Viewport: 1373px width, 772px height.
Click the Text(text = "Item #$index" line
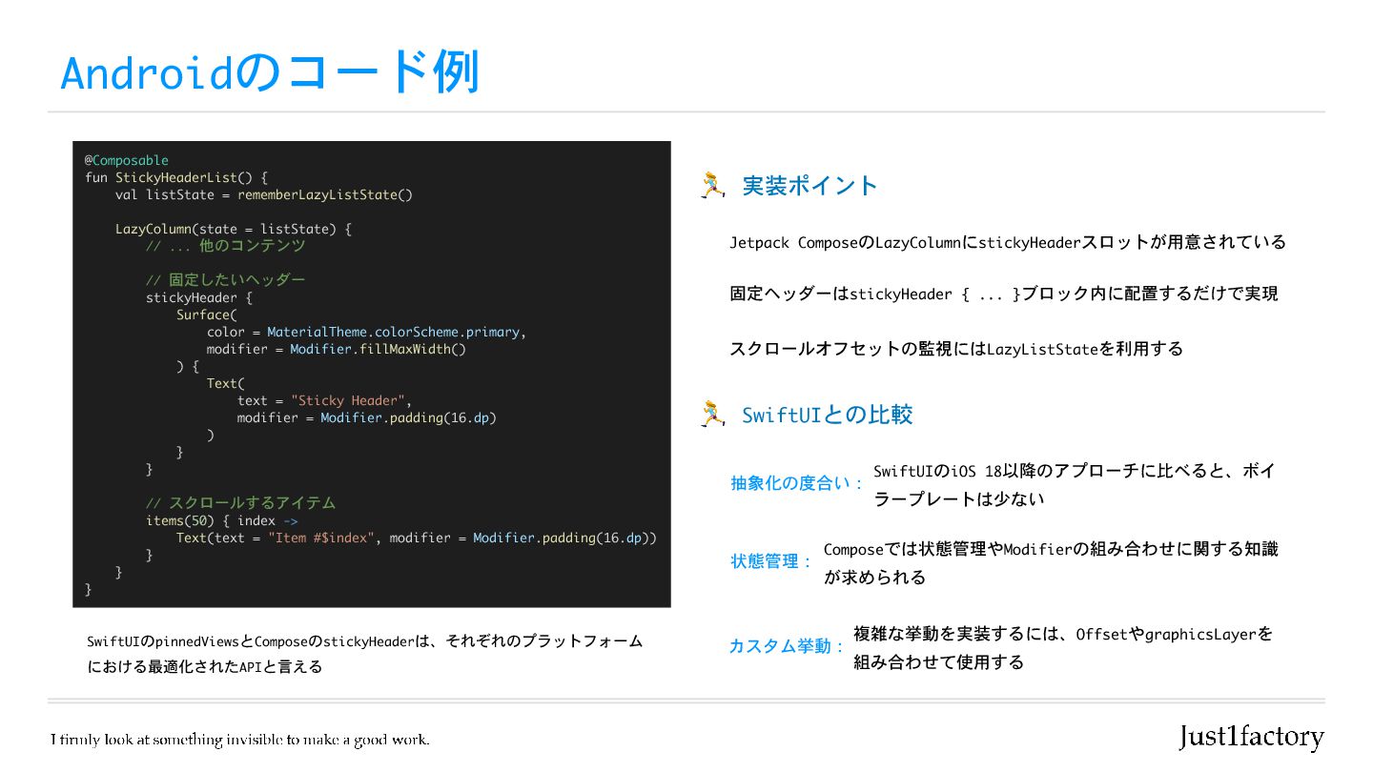417,538
